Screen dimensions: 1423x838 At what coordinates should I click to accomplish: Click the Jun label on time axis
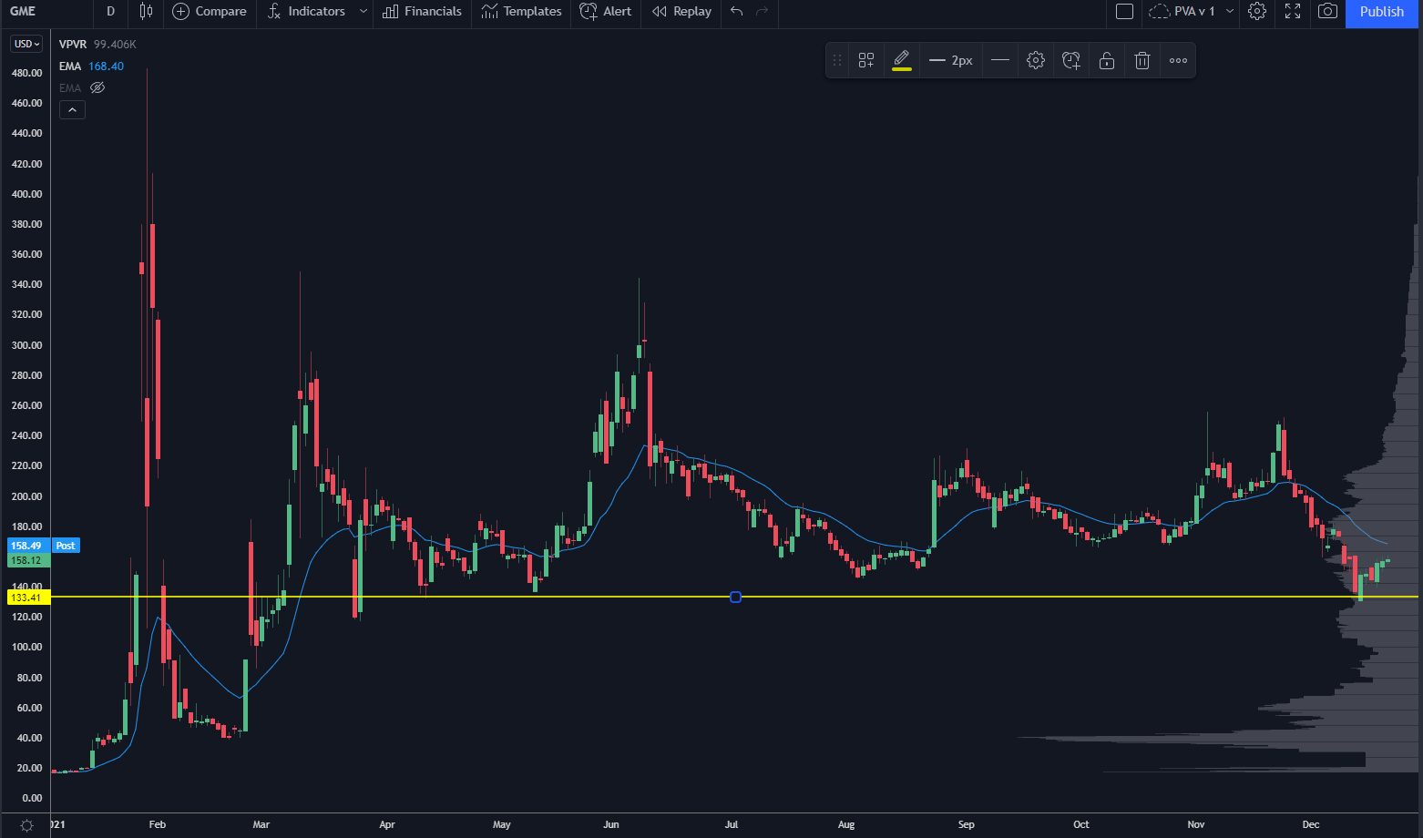(x=611, y=824)
